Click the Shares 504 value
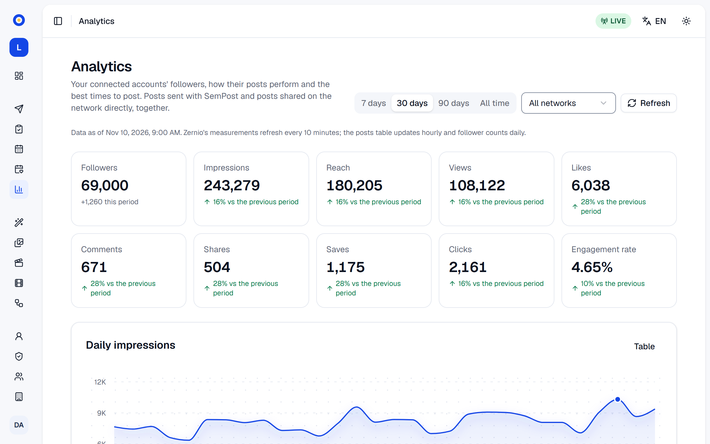The width and height of the screenshot is (710, 444). 217,267
